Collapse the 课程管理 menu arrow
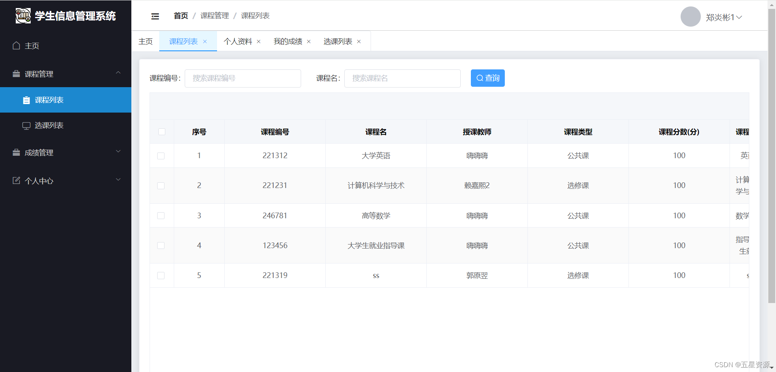776x372 pixels. 118,73
